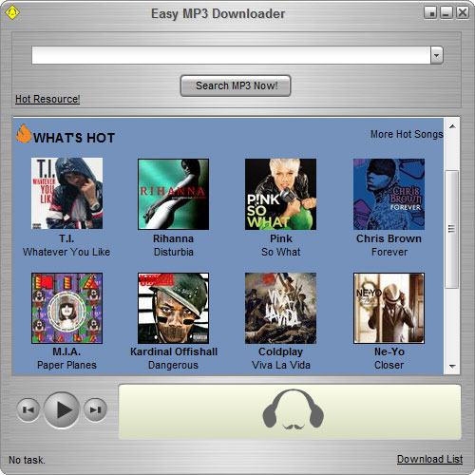
Task: Select the Coldplay Viva La Vida album cover
Action: click(x=280, y=308)
